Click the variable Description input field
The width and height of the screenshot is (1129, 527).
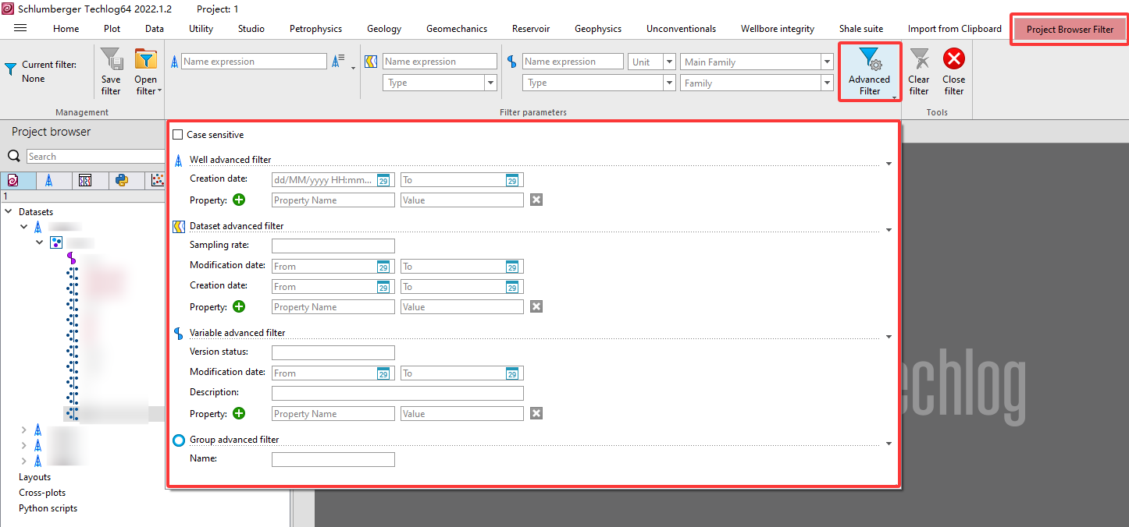coord(397,393)
